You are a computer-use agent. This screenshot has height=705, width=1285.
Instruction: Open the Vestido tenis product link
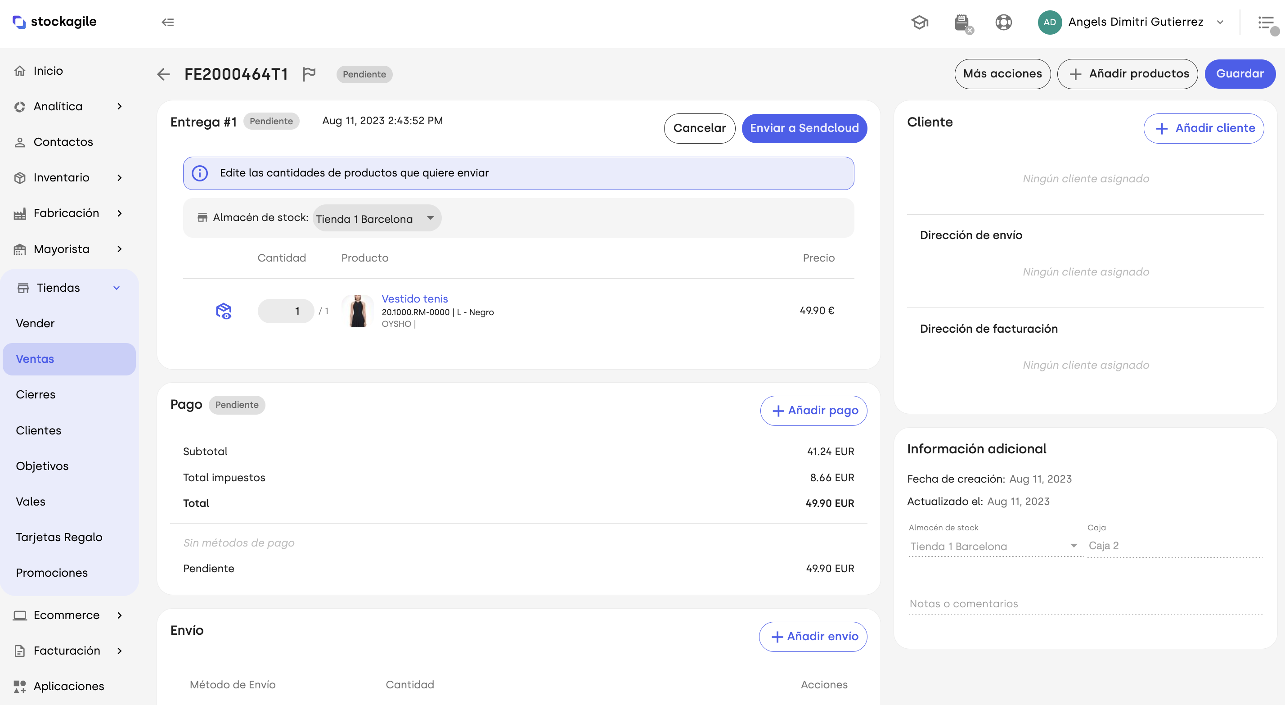click(414, 298)
